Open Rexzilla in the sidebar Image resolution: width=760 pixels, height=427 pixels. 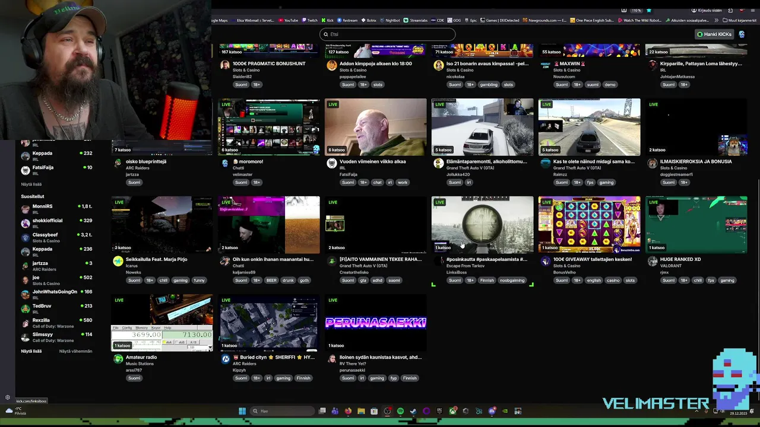click(x=56, y=323)
